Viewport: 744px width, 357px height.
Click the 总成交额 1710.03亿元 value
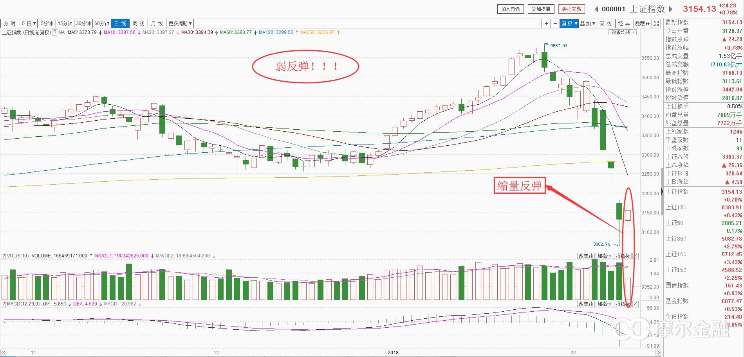point(726,64)
